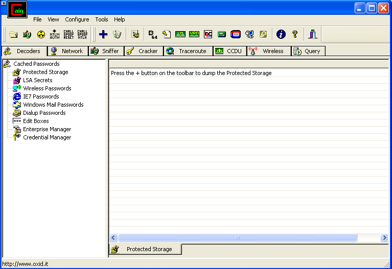
Task: Click the horizontal scrollbar left arrow
Action: pos(113,237)
